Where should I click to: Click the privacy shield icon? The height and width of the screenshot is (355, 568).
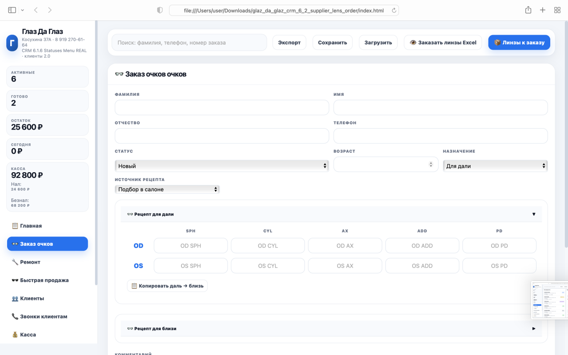coord(160,10)
